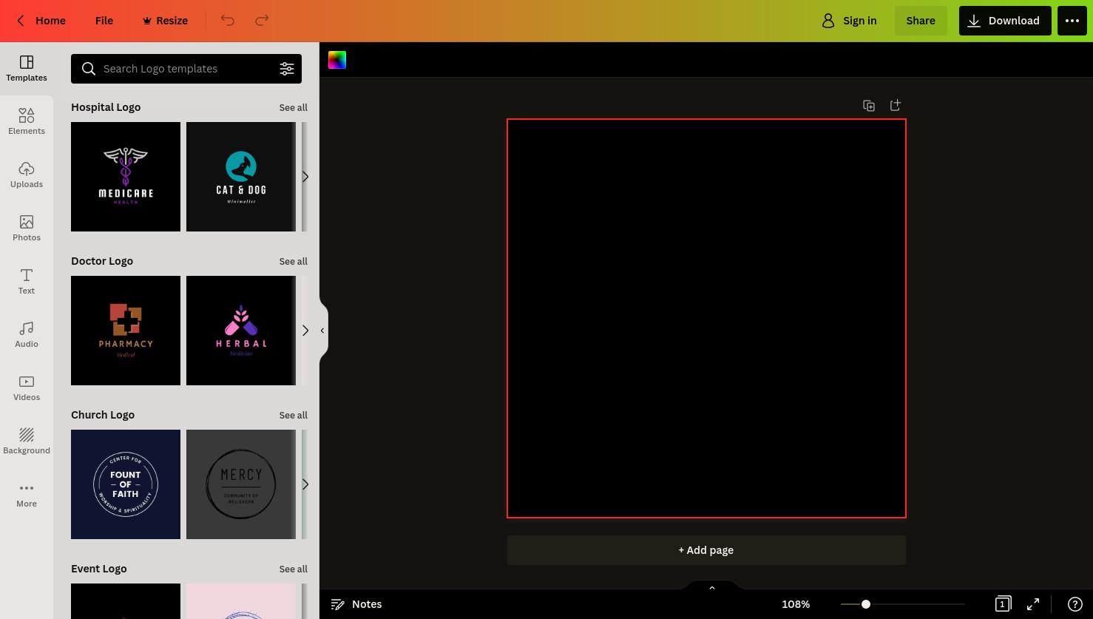Click the Redo arrow
Viewport: 1093px width, 619px height.
pos(262,21)
